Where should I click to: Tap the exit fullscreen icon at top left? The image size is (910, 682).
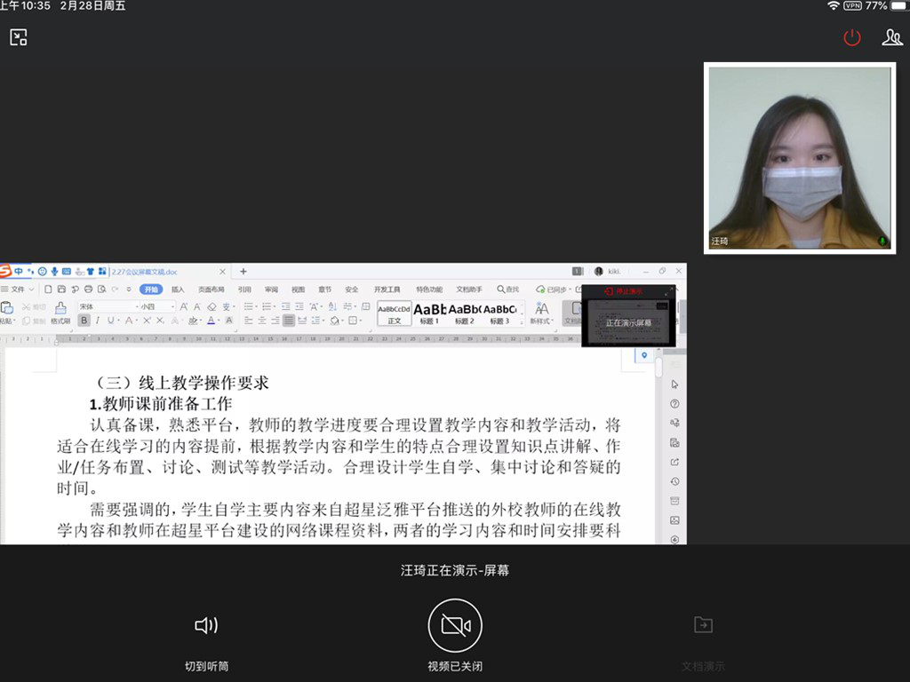tap(19, 37)
